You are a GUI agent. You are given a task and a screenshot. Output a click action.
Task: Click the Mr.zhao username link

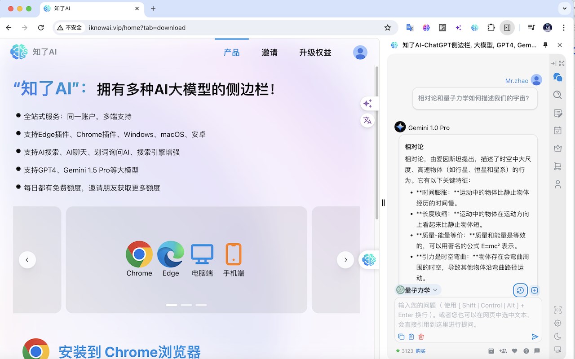tap(517, 81)
